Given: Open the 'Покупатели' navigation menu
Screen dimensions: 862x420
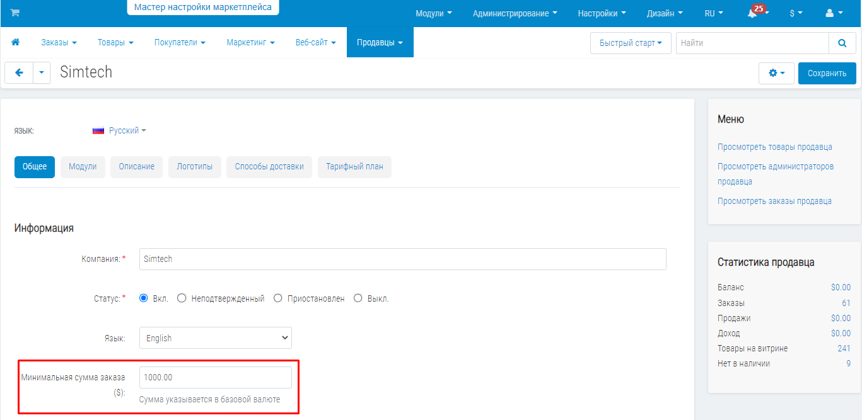Looking at the screenshot, I should point(180,42).
